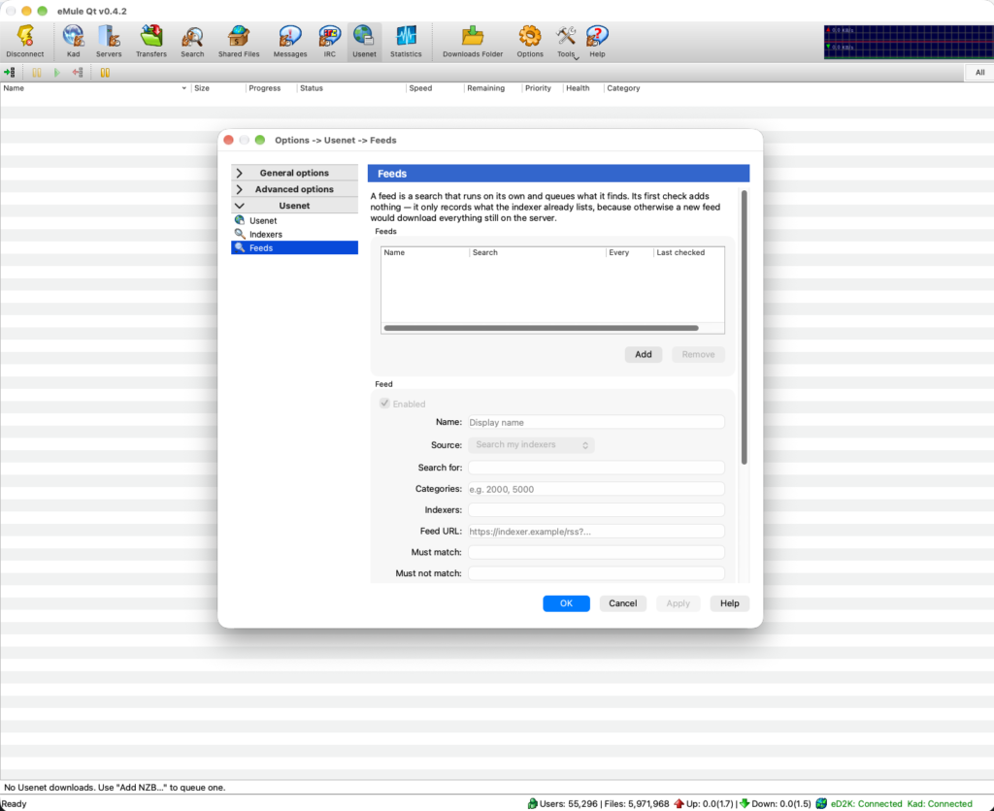Screen dimensions: 994x811
Task: Sort downloads by Progress column
Action: [272, 88]
